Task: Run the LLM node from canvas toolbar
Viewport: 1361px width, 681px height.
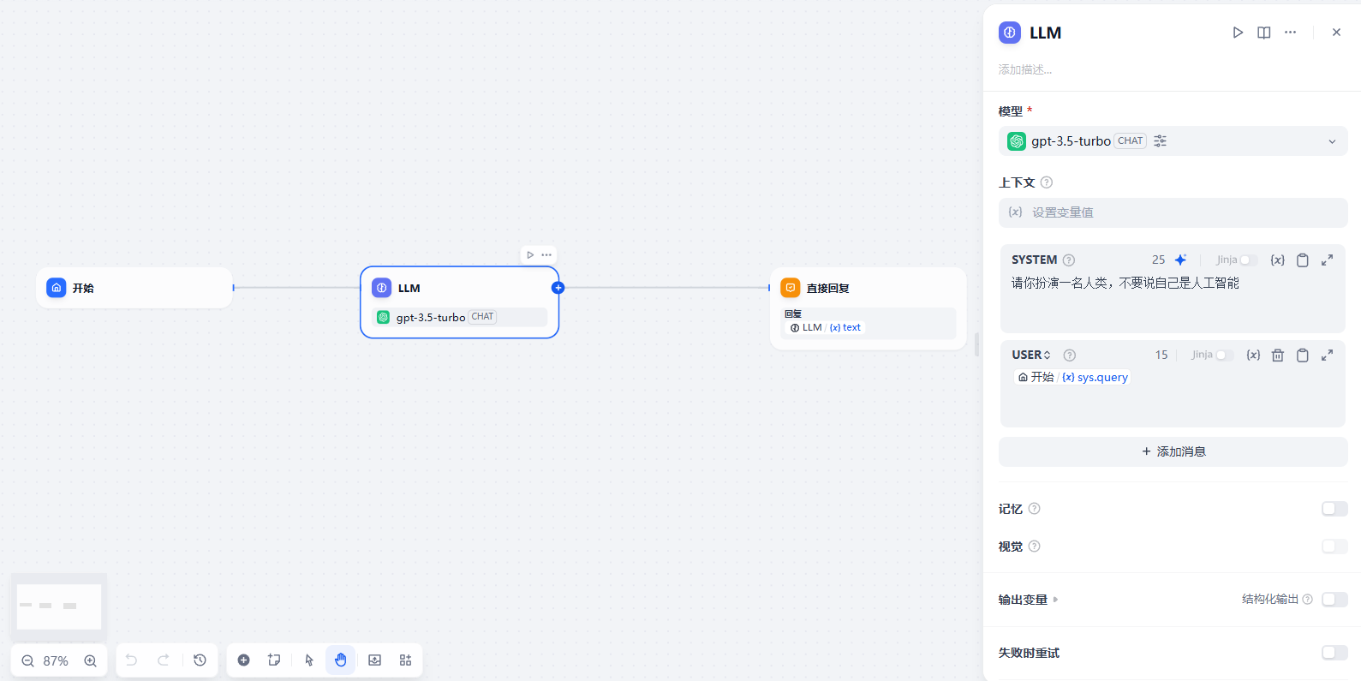Action: (530, 254)
